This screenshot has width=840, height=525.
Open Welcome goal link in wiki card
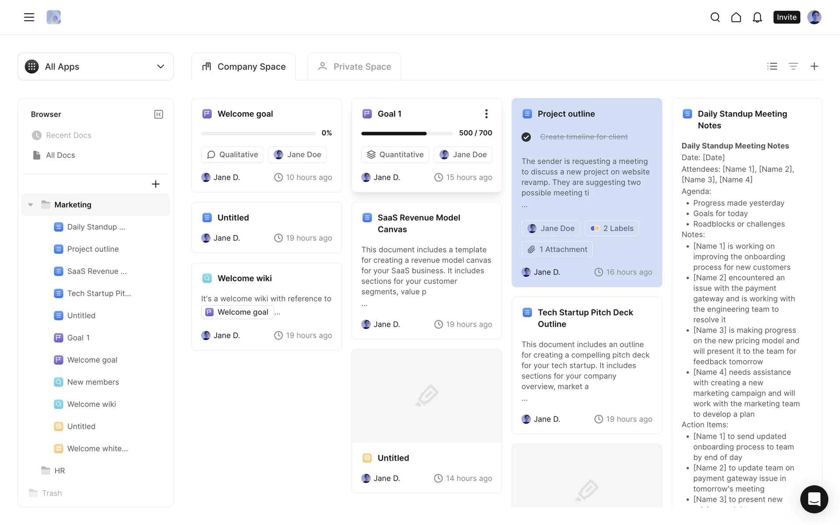[x=238, y=312]
